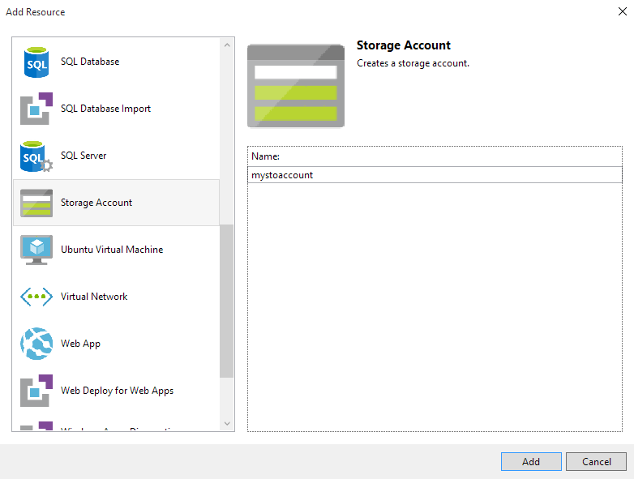Select SQL Database label in list

pyautogui.click(x=90, y=62)
